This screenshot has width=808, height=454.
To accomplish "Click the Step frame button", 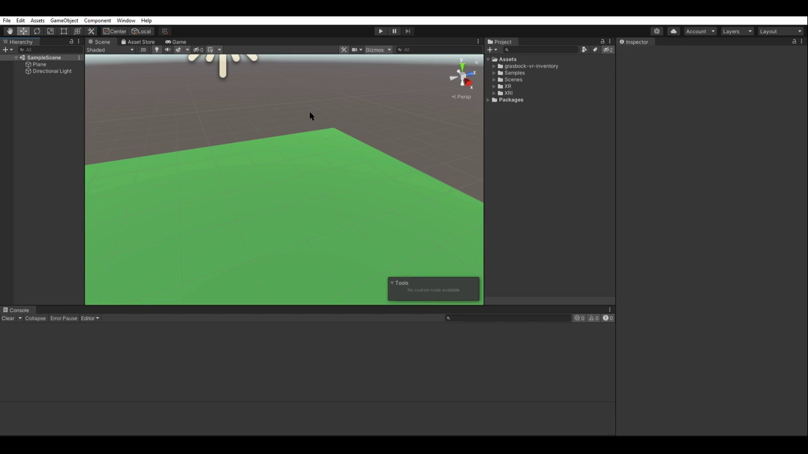I will (x=408, y=31).
